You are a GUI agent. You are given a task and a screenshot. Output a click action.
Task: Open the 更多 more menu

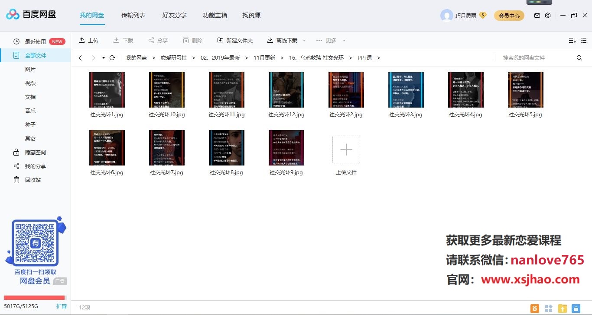click(326, 40)
